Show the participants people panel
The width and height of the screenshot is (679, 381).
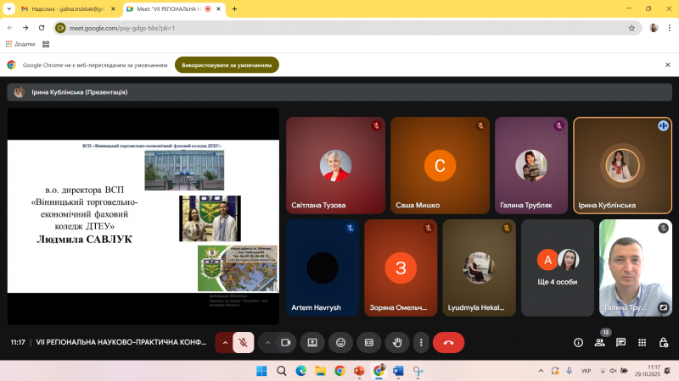[600, 342]
